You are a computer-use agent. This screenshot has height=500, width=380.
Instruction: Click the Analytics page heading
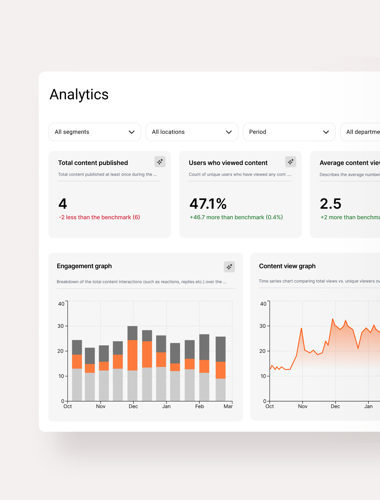tap(79, 94)
